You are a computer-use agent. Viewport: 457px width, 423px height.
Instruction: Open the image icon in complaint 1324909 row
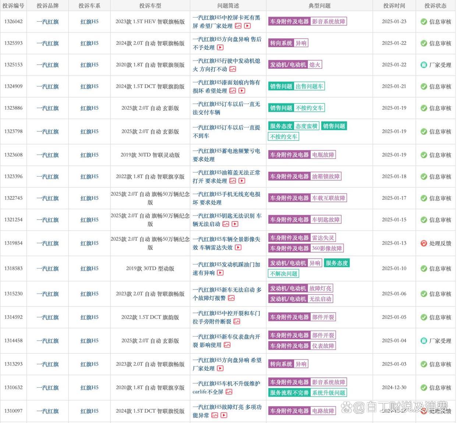[233, 90]
